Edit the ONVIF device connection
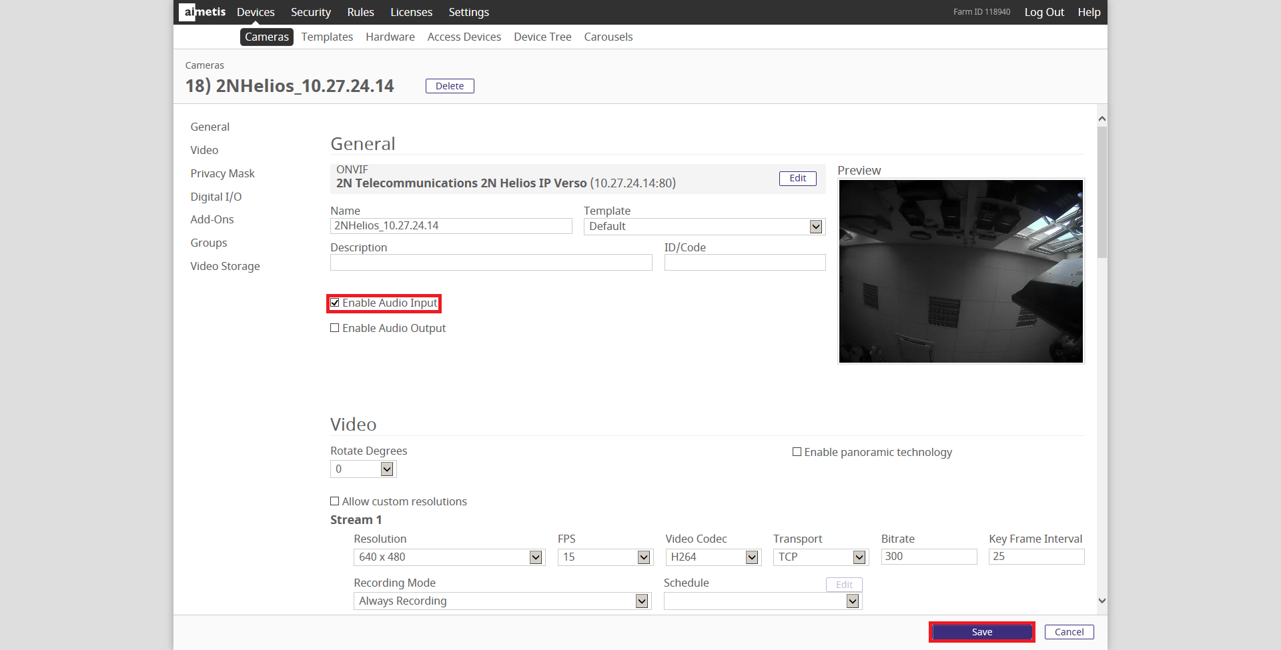 [797, 179]
